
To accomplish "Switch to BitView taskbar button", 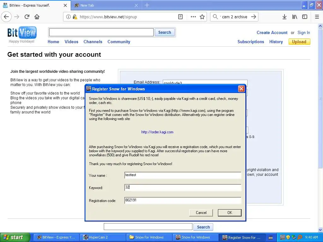I will (56, 237).
